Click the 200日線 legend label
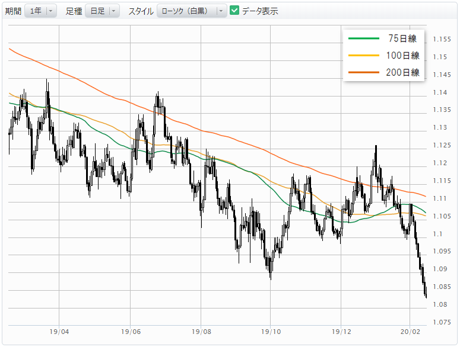This screenshot has height=347, width=460. point(402,72)
